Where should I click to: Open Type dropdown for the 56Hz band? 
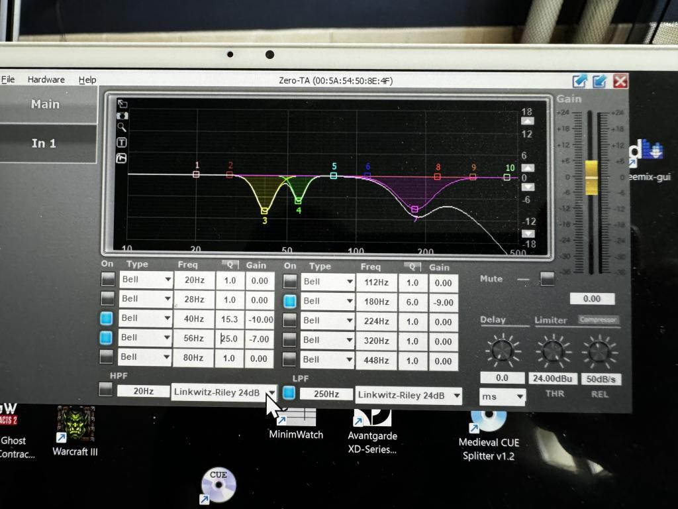(x=166, y=338)
